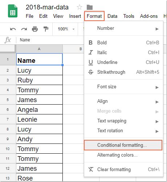Expand the Text wrapping submenu

(x=124, y=121)
